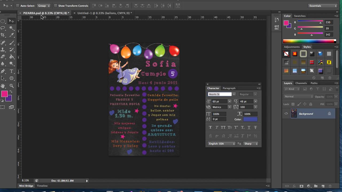Image resolution: width=342 pixels, height=192 pixels.
Task: Select the Blur tool
Action: [3, 63]
